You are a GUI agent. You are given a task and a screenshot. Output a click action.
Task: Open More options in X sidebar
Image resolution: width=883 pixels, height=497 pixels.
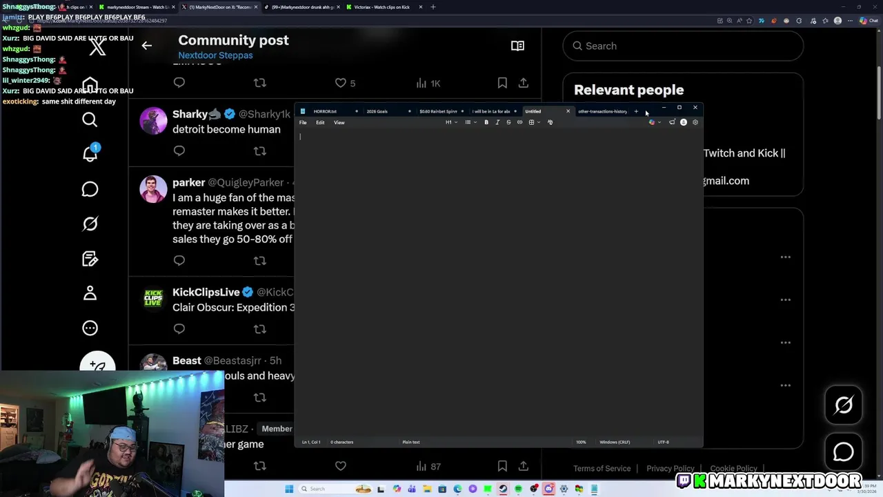[90, 328]
